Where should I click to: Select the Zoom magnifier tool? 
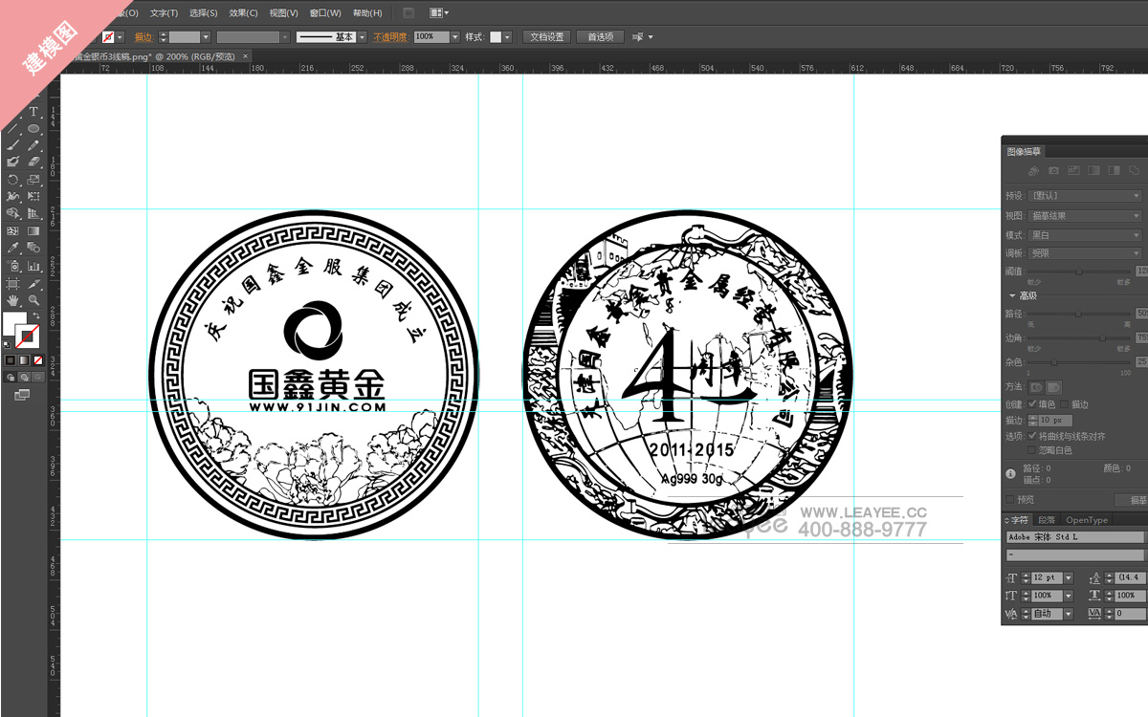tap(33, 300)
